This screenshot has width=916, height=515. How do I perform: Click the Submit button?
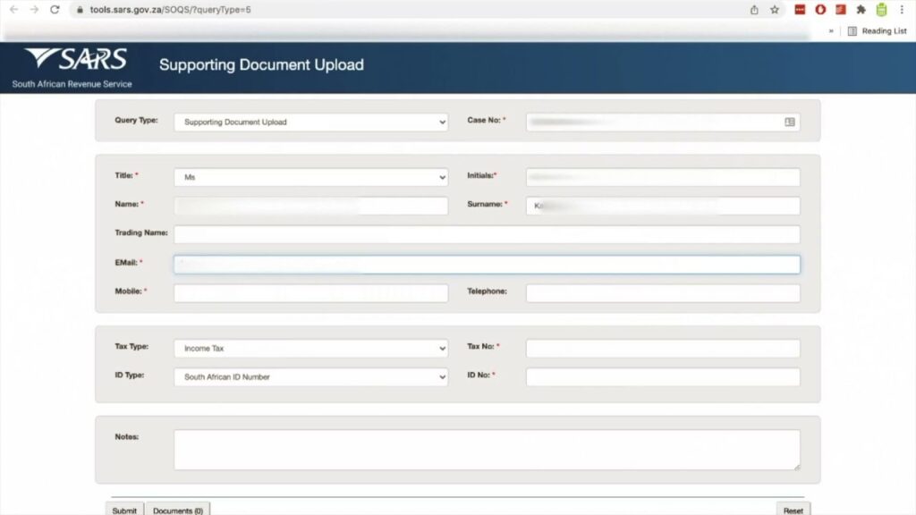pyautogui.click(x=124, y=510)
